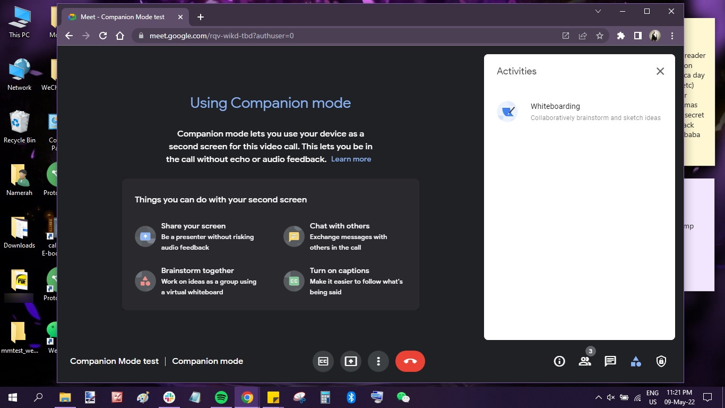Click the muted volume tray icon

coord(611,397)
